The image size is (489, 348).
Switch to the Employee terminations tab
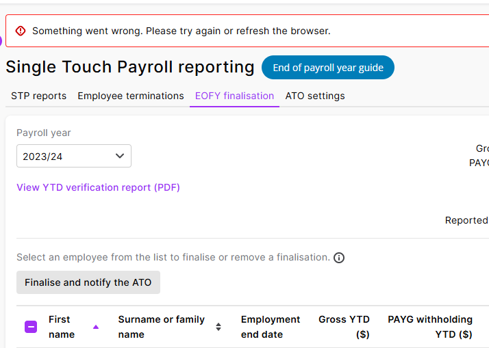131,96
